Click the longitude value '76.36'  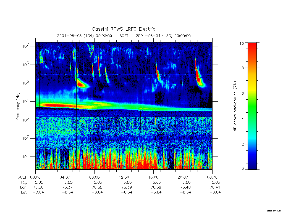(x=38, y=187)
